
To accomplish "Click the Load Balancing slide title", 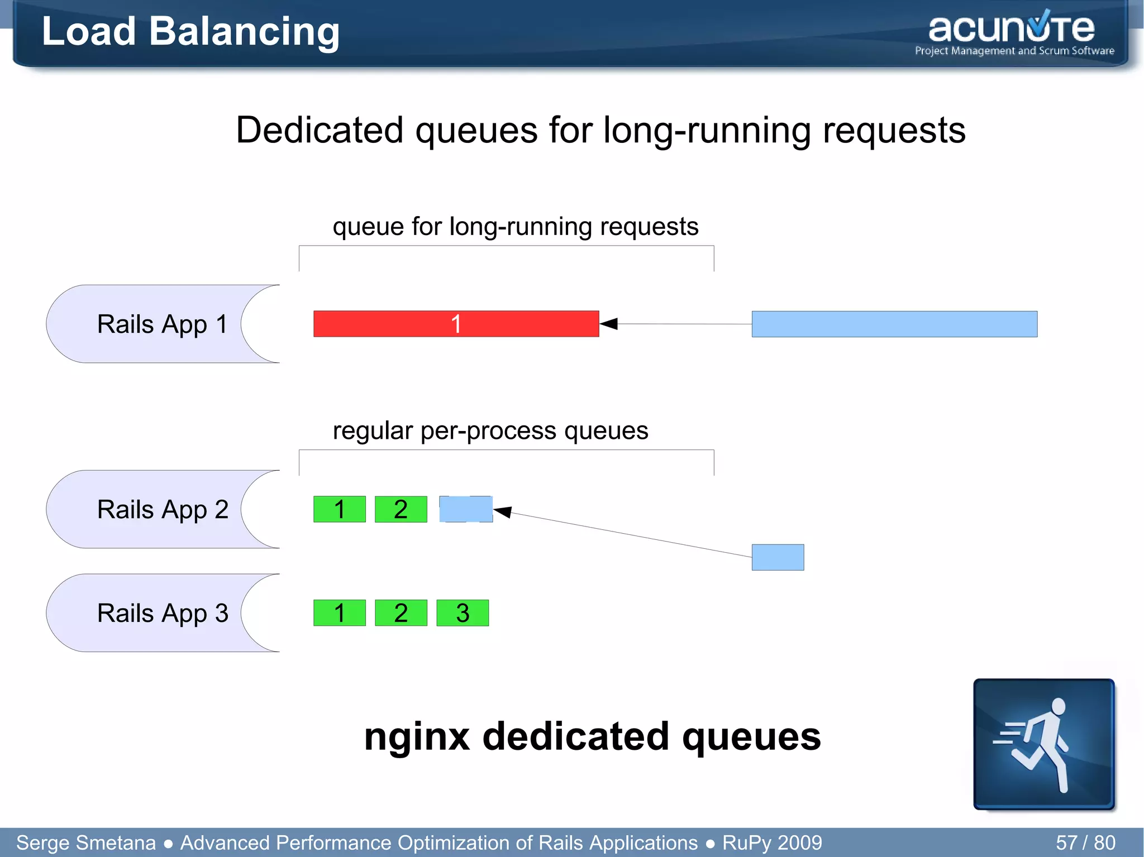I will coord(190,31).
